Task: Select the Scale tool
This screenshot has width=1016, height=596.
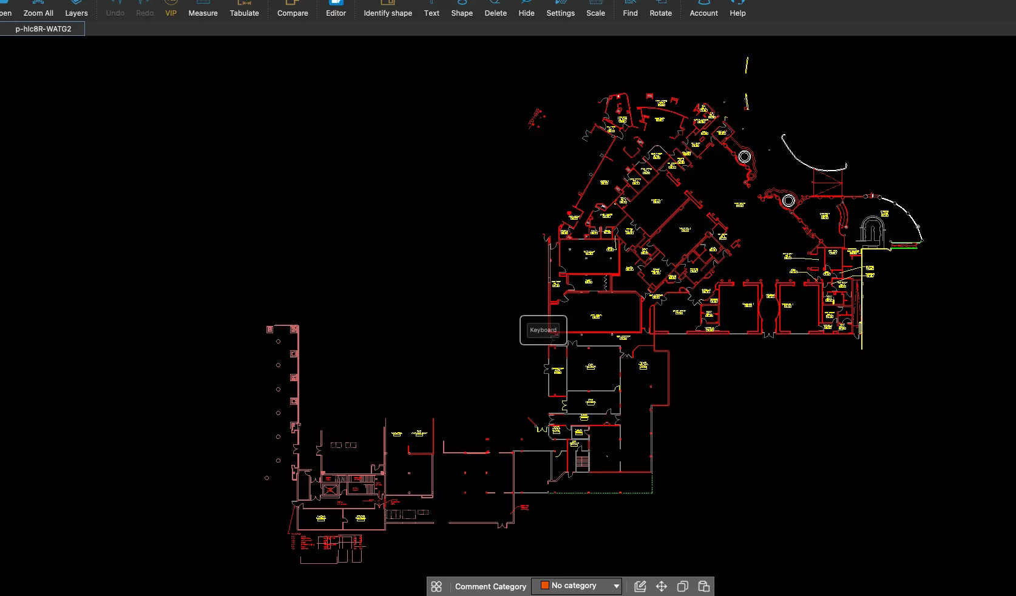Action: [x=595, y=9]
